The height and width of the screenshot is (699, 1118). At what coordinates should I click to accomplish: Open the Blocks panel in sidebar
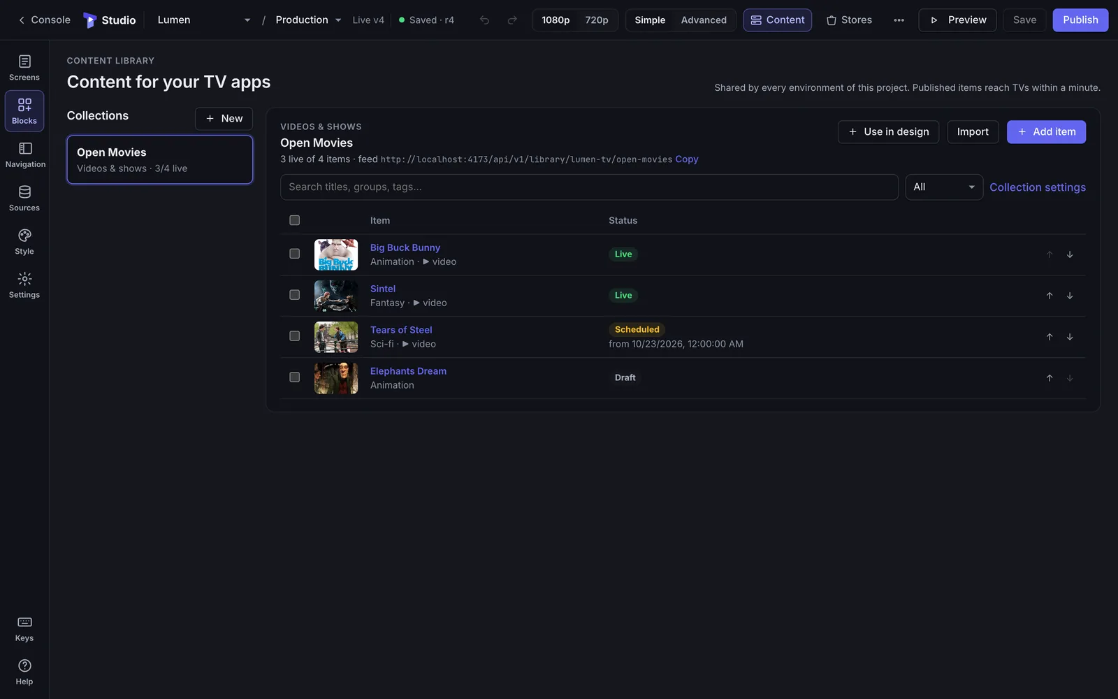(24, 111)
